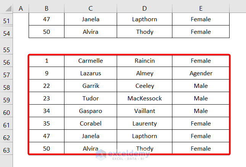Click the column A header
The image size is (246, 167).
pos(21,8)
